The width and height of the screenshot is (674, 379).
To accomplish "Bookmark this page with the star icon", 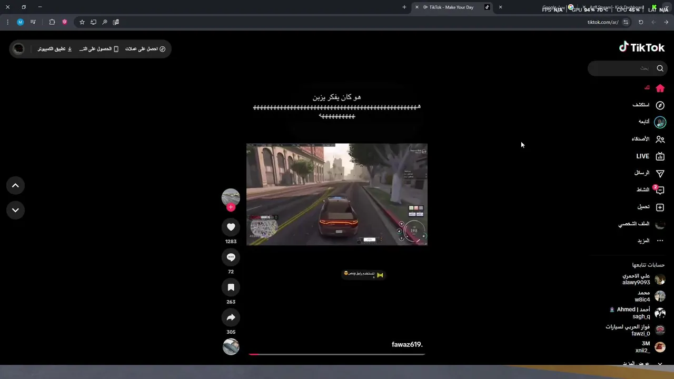I will point(82,22).
